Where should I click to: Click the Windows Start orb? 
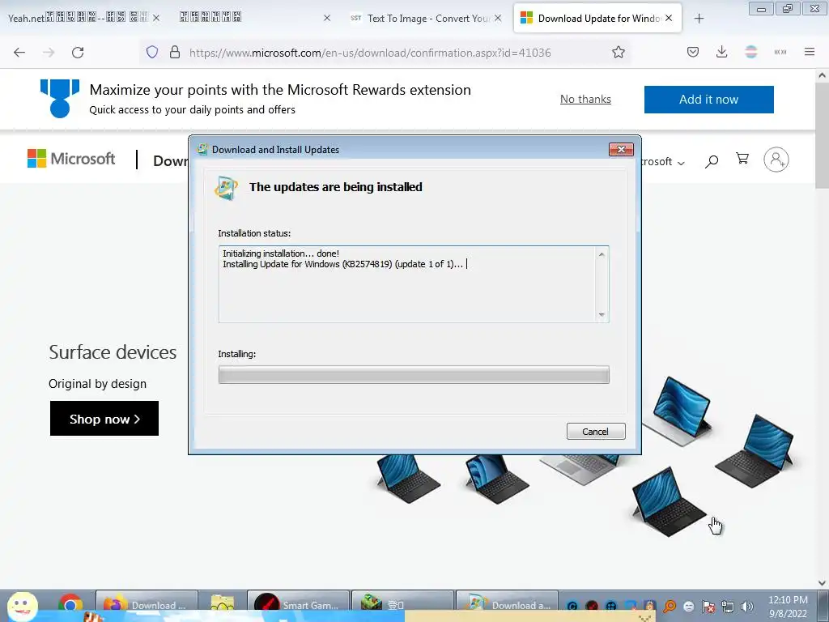point(22,606)
